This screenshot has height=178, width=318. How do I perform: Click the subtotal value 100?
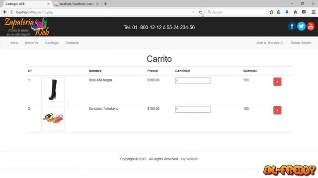coord(246,80)
